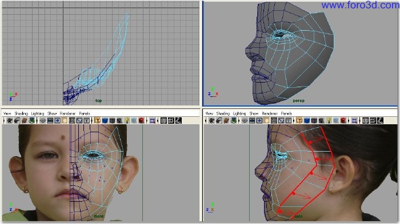
Task: Click Field Chart icon in side panel toolbar
Action: [x=274, y=121]
